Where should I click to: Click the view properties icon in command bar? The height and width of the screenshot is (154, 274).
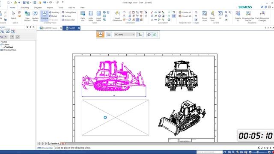pyautogui.click(x=140, y=34)
